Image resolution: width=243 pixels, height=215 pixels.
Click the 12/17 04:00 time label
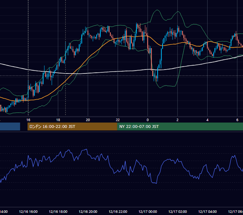[x=208, y=211]
